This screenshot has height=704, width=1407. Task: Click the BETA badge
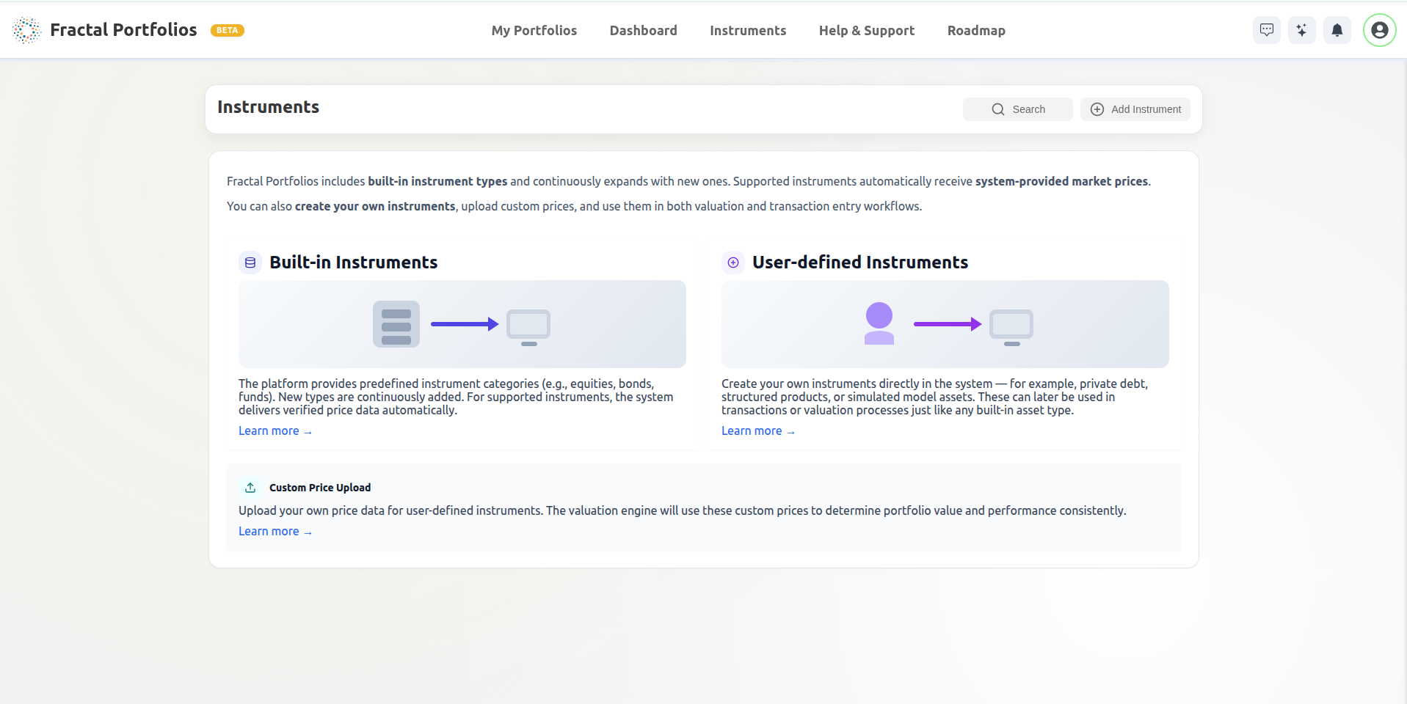coord(228,30)
